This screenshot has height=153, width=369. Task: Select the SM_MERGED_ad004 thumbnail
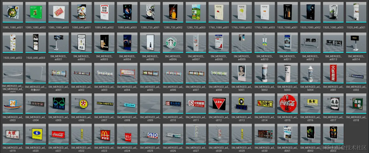pos(127,42)
